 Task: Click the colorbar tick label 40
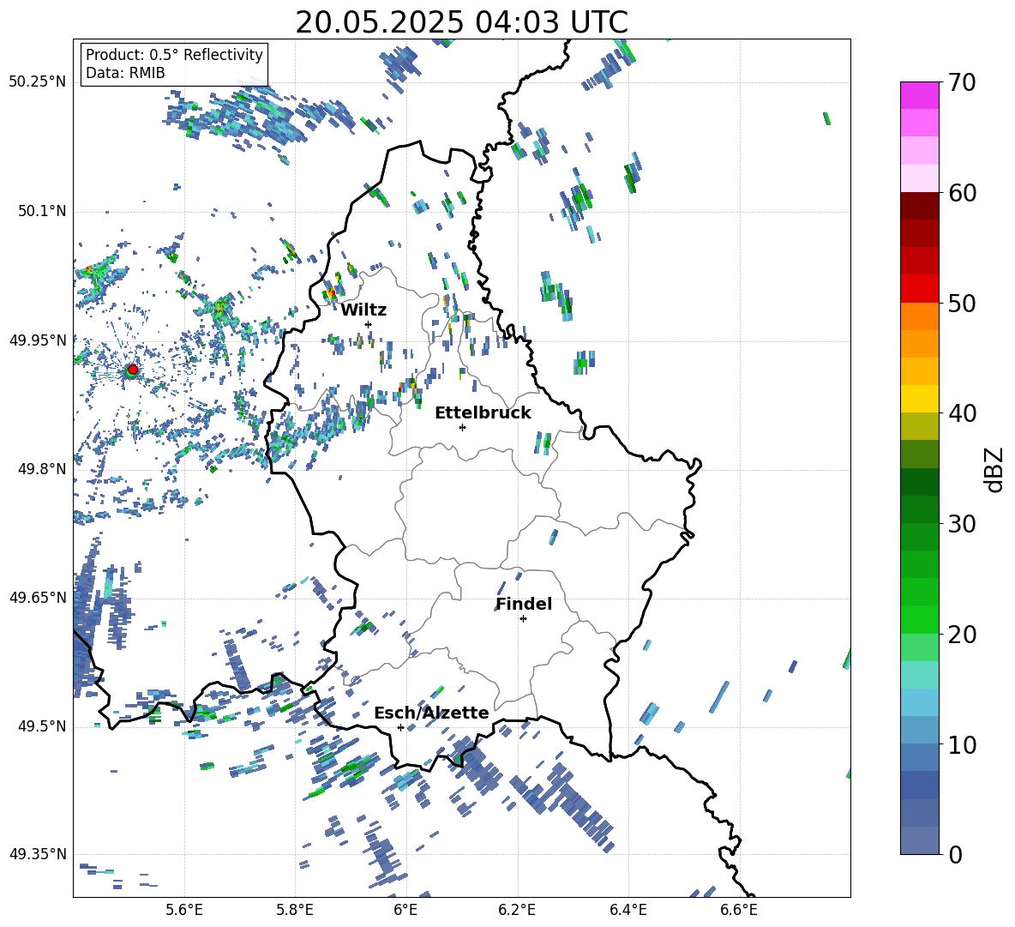click(962, 413)
